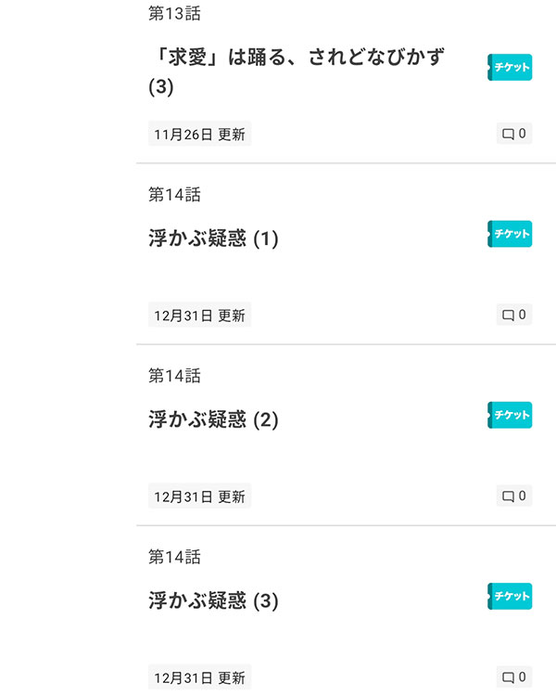Screen dimensions: 556x696
Task: Open episode 浮かぶ疑惑 (2)
Action: click(x=213, y=419)
